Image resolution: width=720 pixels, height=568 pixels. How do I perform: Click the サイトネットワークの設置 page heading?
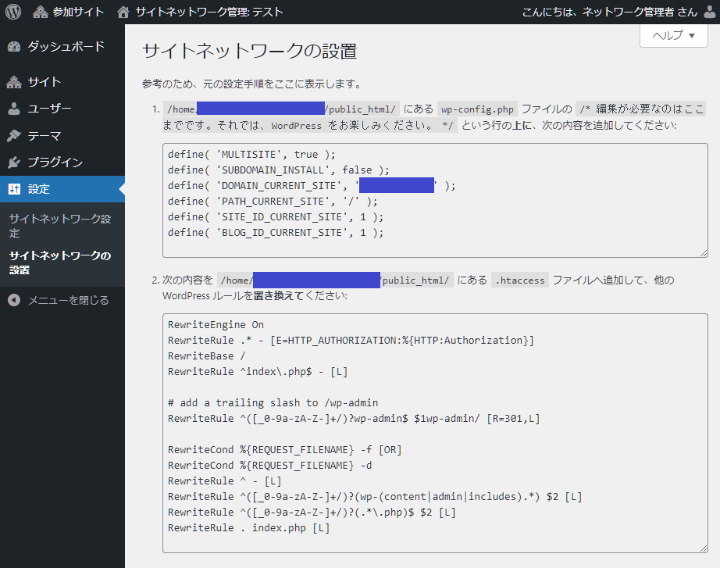point(250,51)
